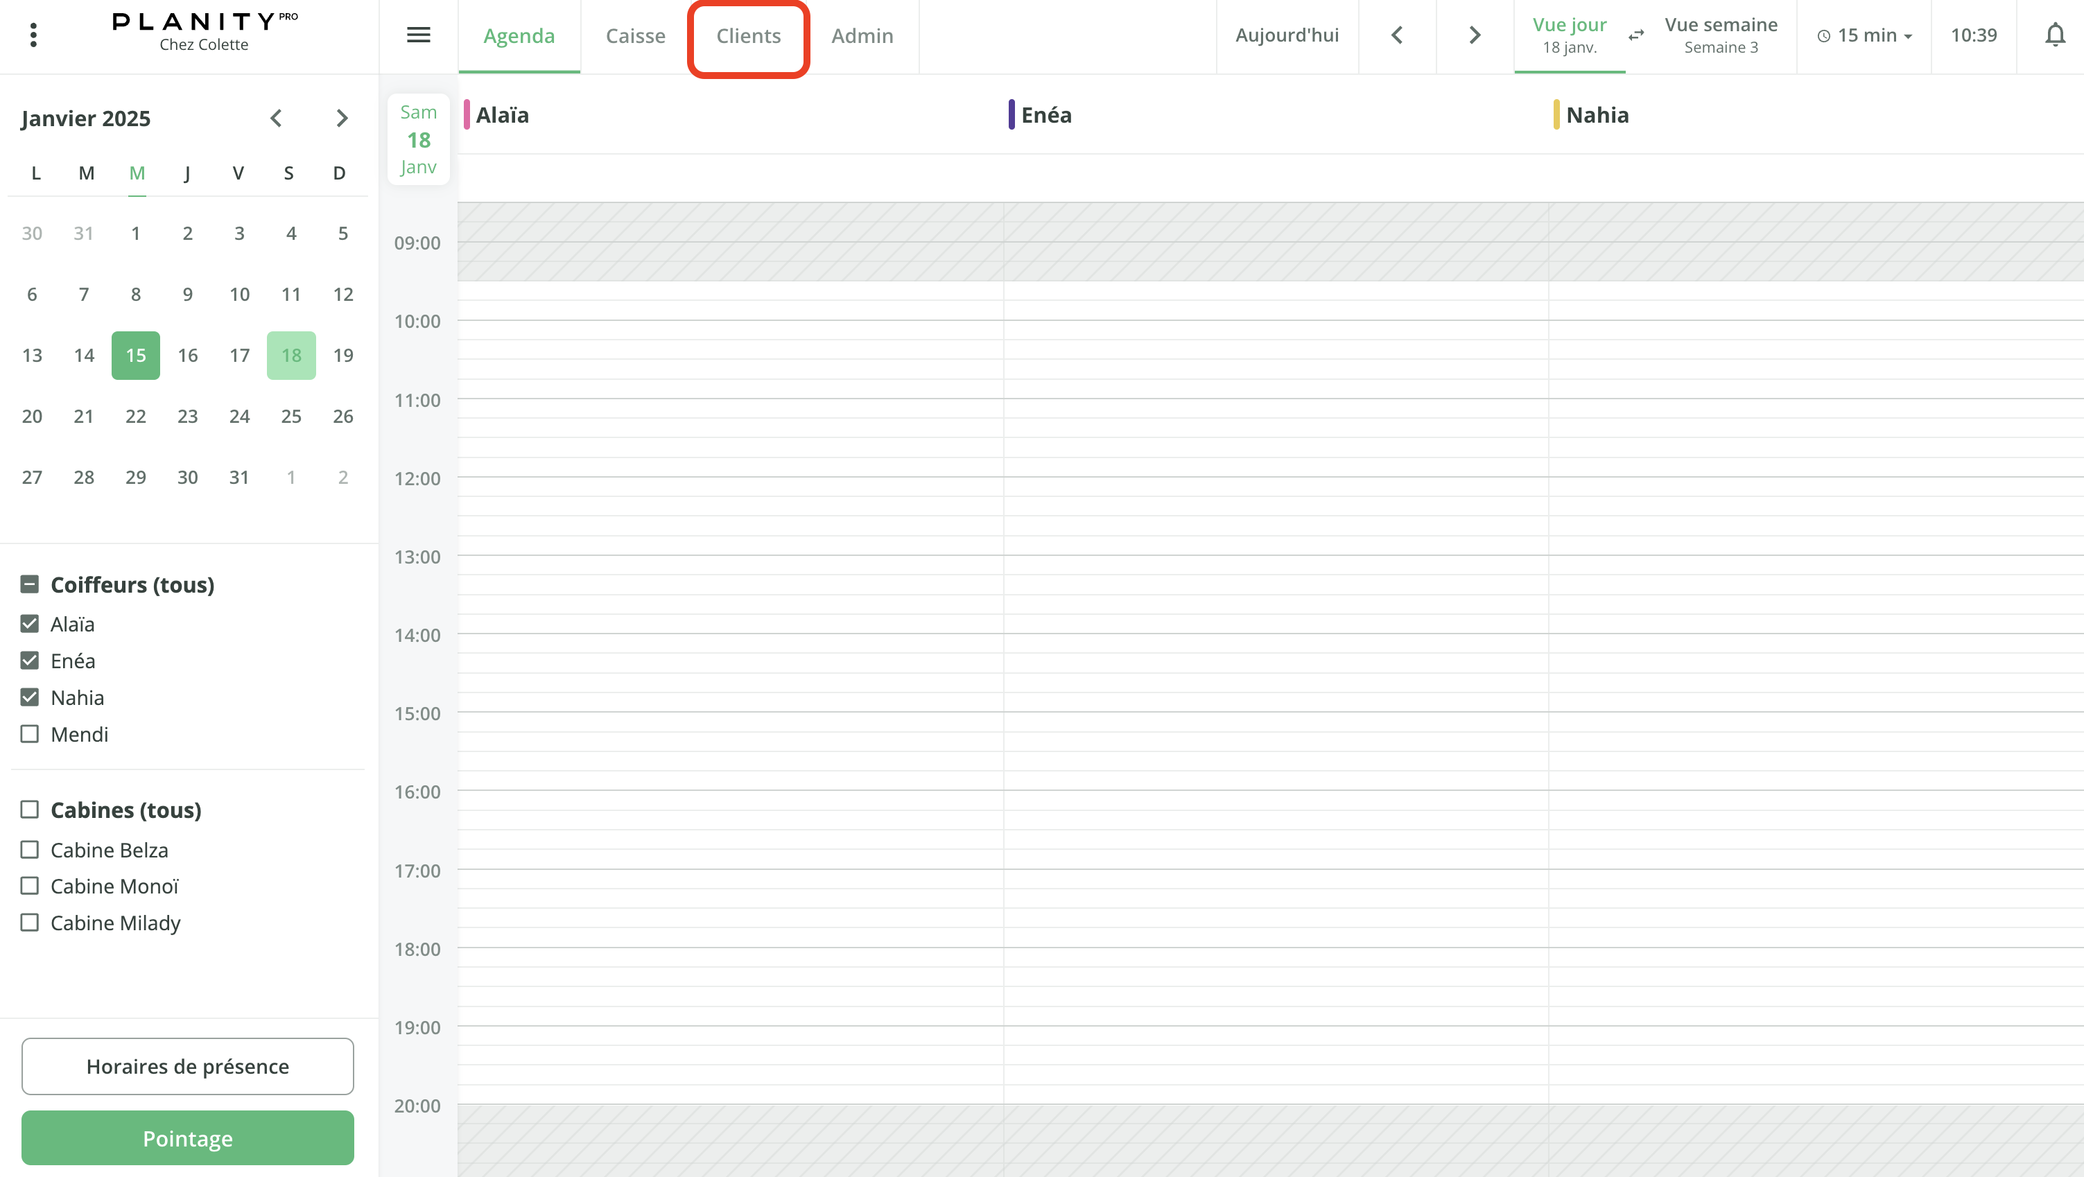Image resolution: width=2084 pixels, height=1177 pixels.
Task: Click the day/week view swap arrows
Action: point(1636,35)
